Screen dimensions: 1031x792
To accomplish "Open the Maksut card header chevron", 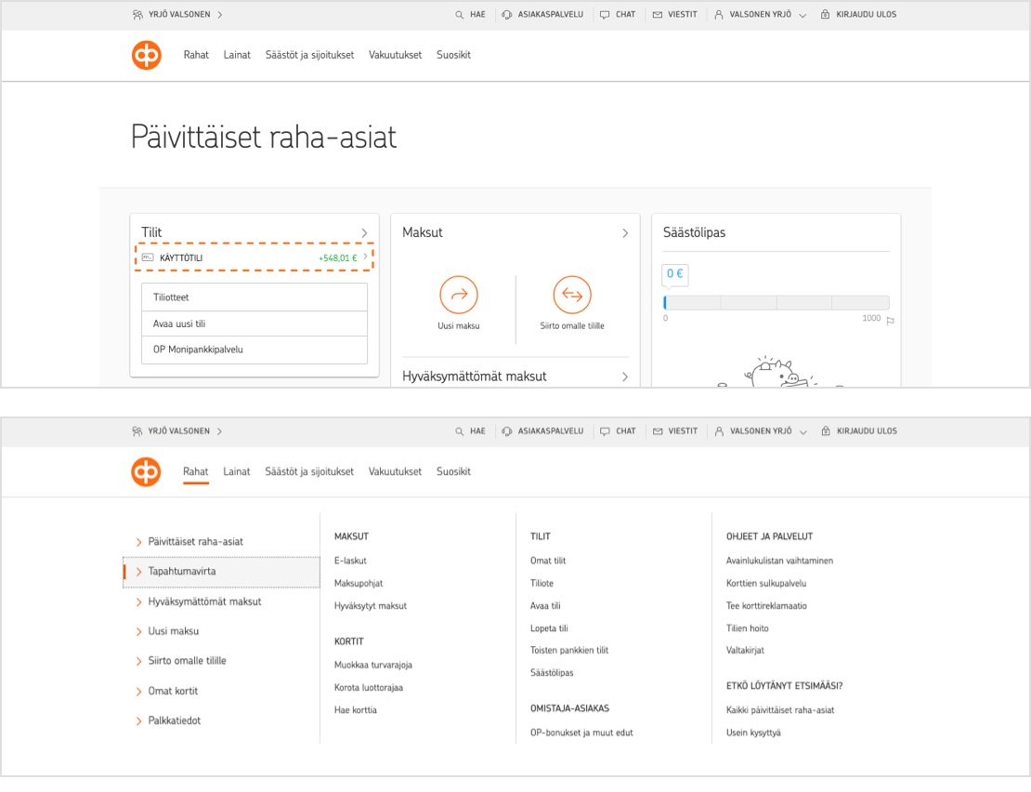I will [625, 233].
